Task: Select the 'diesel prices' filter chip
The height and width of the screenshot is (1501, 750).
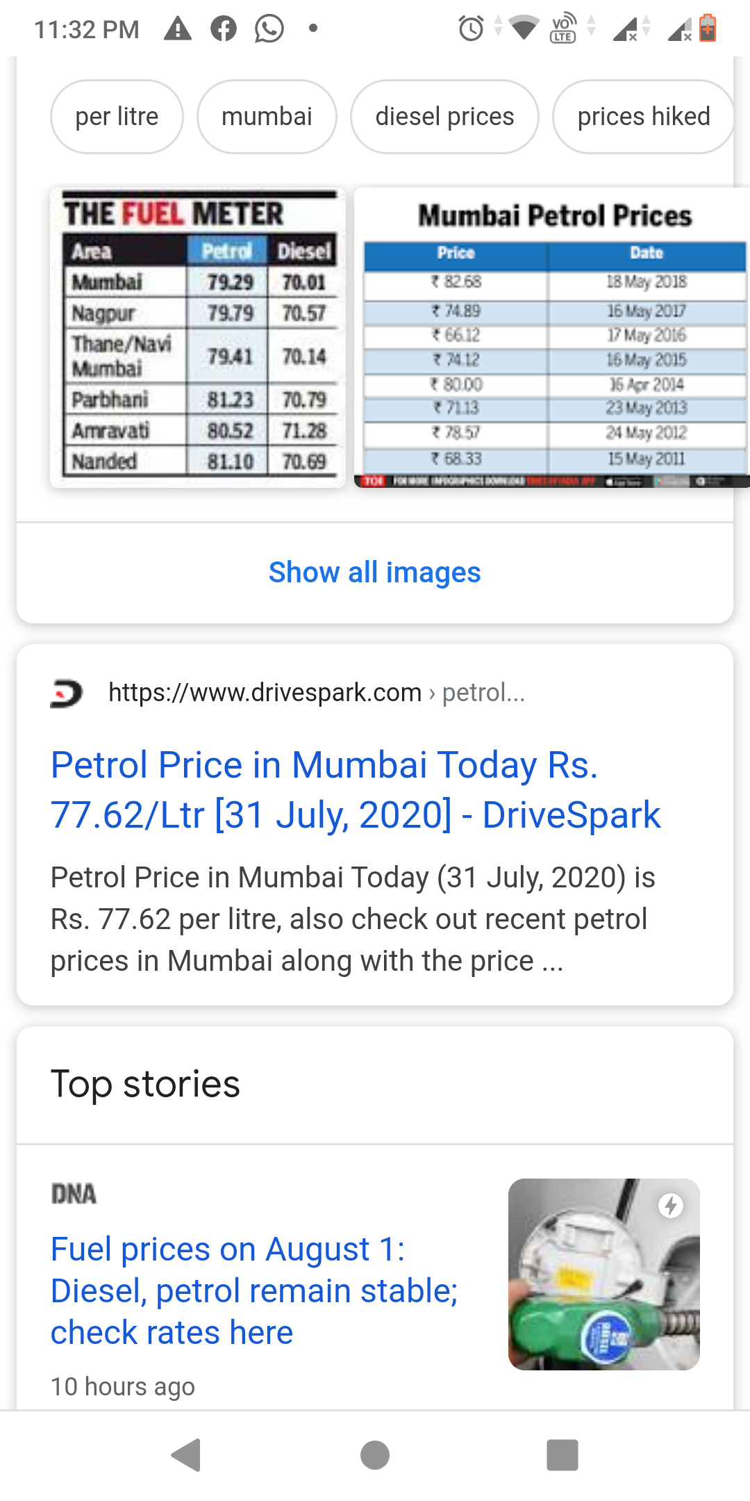Action: tap(444, 117)
